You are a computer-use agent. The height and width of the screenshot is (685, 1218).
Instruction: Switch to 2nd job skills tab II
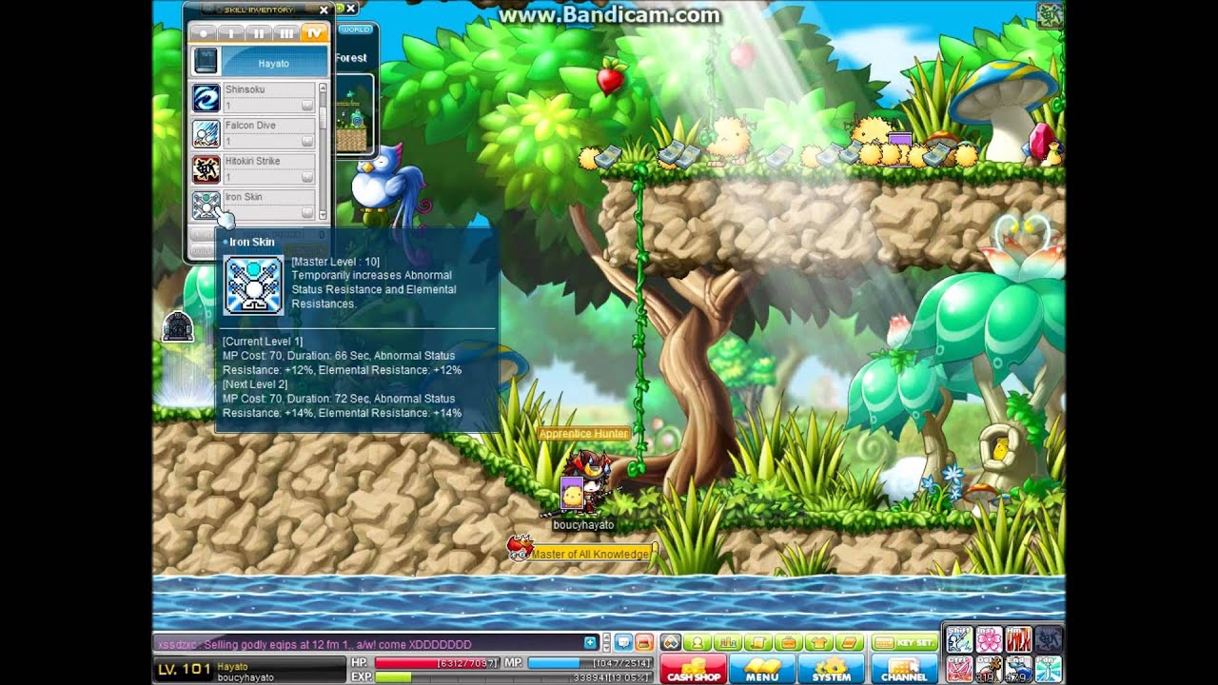(x=259, y=33)
